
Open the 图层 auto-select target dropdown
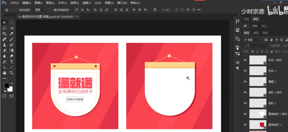click(x=40, y=10)
